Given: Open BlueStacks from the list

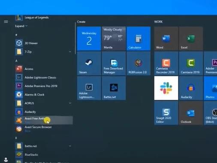Looking at the screenshot, I should (x=44, y=154).
